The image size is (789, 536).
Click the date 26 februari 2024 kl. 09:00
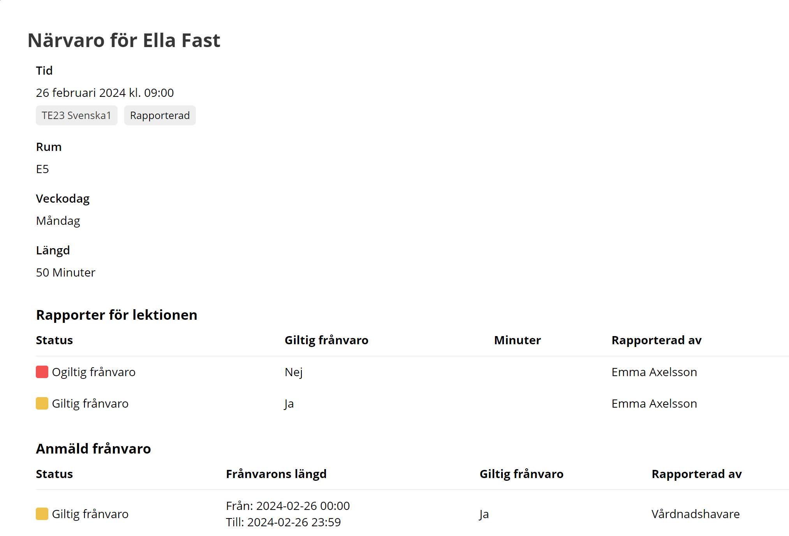click(105, 93)
